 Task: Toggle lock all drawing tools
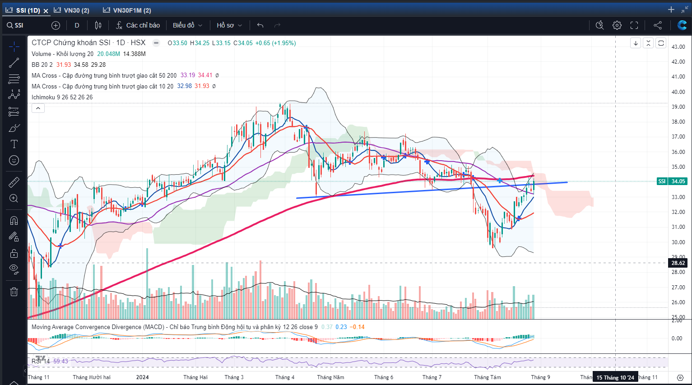tap(14, 253)
